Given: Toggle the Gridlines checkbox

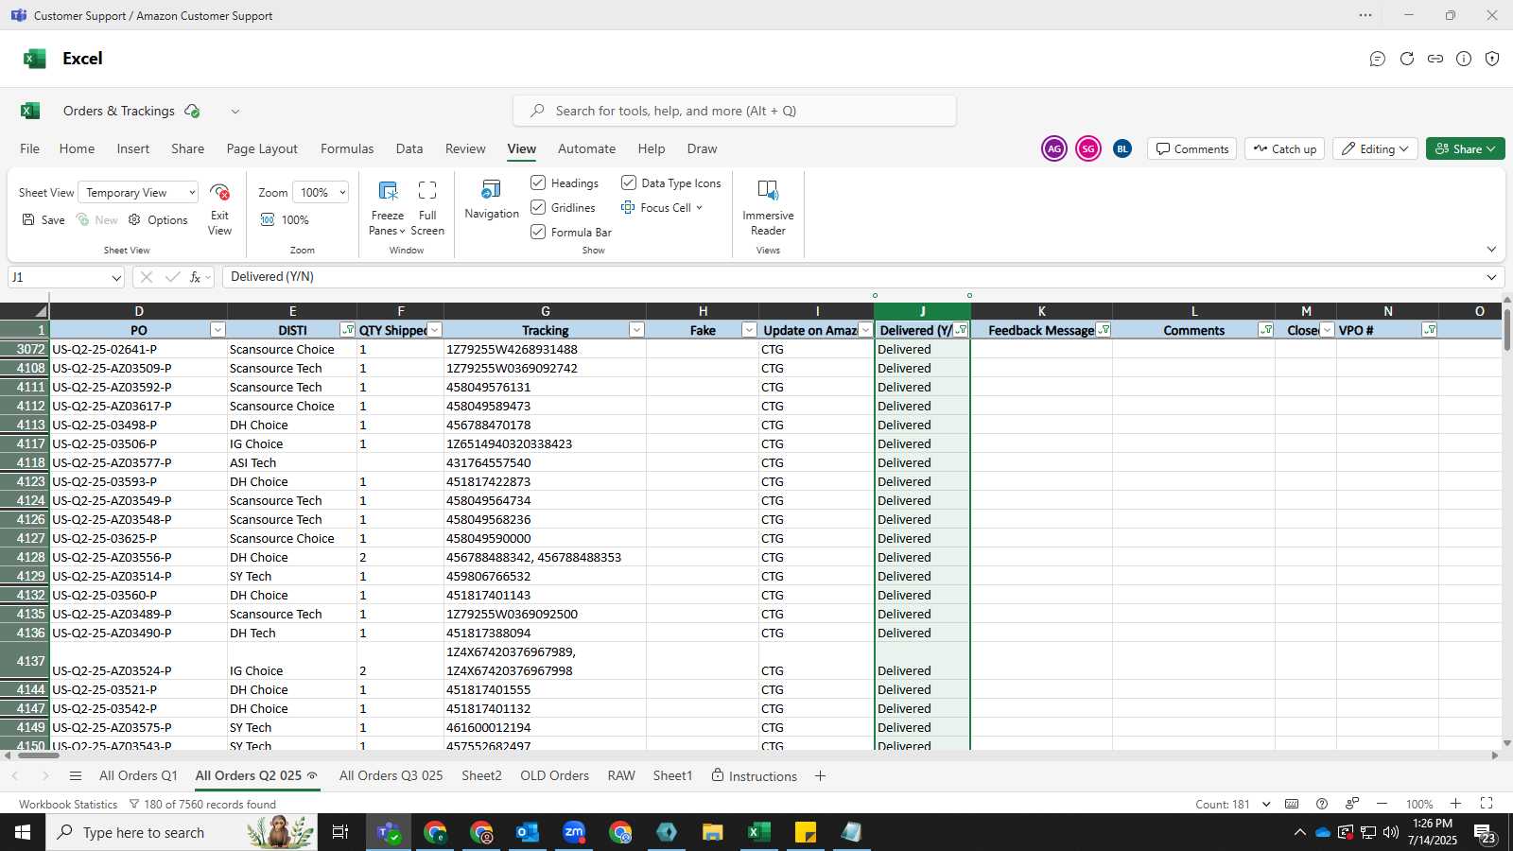Looking at the screenshot, I should (538, 207).
